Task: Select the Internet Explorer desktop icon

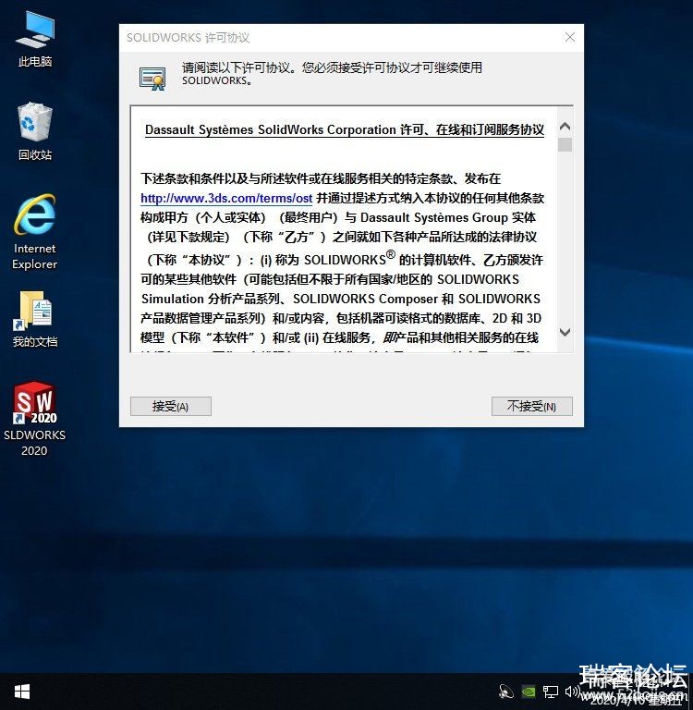Action: click(x=35, y=232)
